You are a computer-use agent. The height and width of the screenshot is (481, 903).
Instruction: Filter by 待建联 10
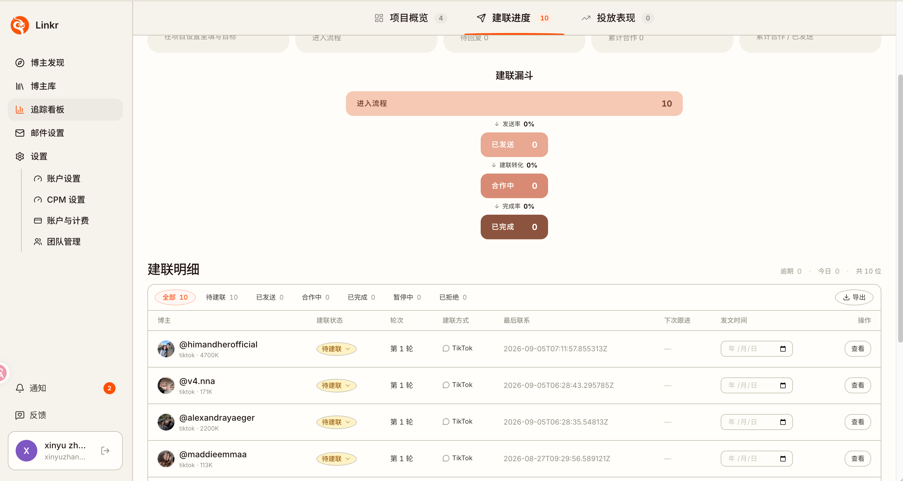222,297
